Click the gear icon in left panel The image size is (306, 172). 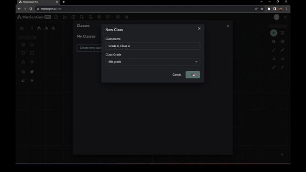[x=22, y=28]
